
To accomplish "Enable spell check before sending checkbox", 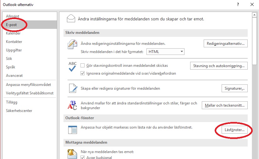I will (x=83, y=66).
